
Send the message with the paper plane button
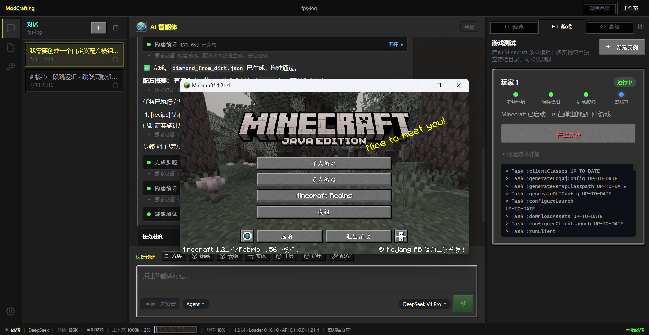point(463,304)
